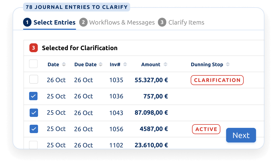This screenshot has width=277, height=167.
Task: Uncheck the box for invoice 1036
Action: (33, 96)
